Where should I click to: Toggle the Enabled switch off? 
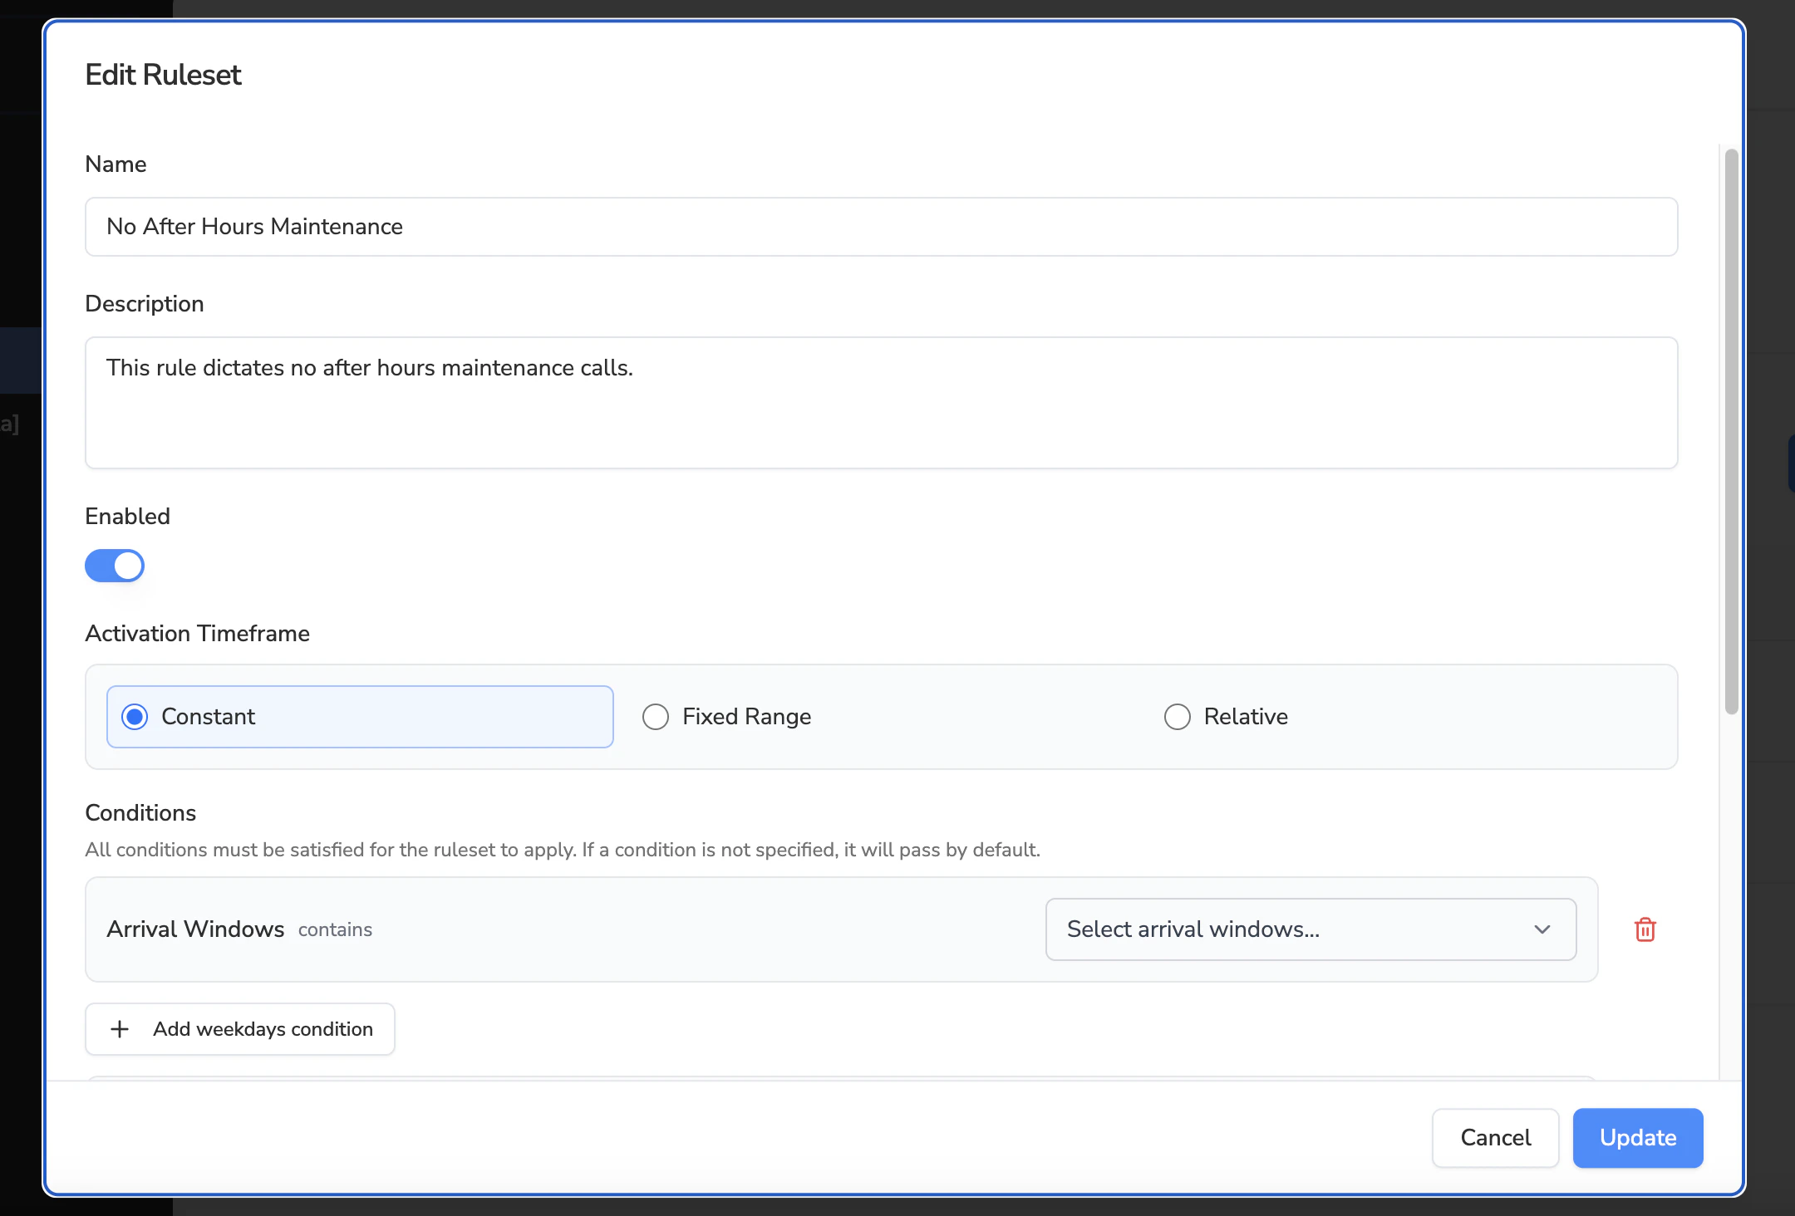pyautogui.click(x=115, y=566)
